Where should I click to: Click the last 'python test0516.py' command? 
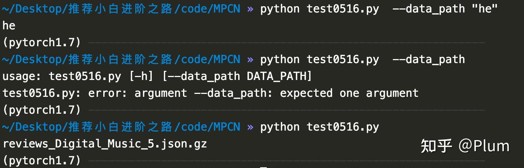[x=320, y=127]
